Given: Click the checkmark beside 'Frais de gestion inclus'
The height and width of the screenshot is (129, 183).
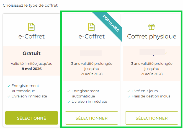Looking at the screenshot, I should click(129, 96).
